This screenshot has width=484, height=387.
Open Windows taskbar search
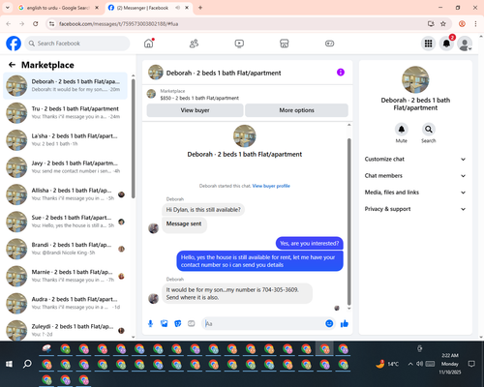click(x=27, y=364)
